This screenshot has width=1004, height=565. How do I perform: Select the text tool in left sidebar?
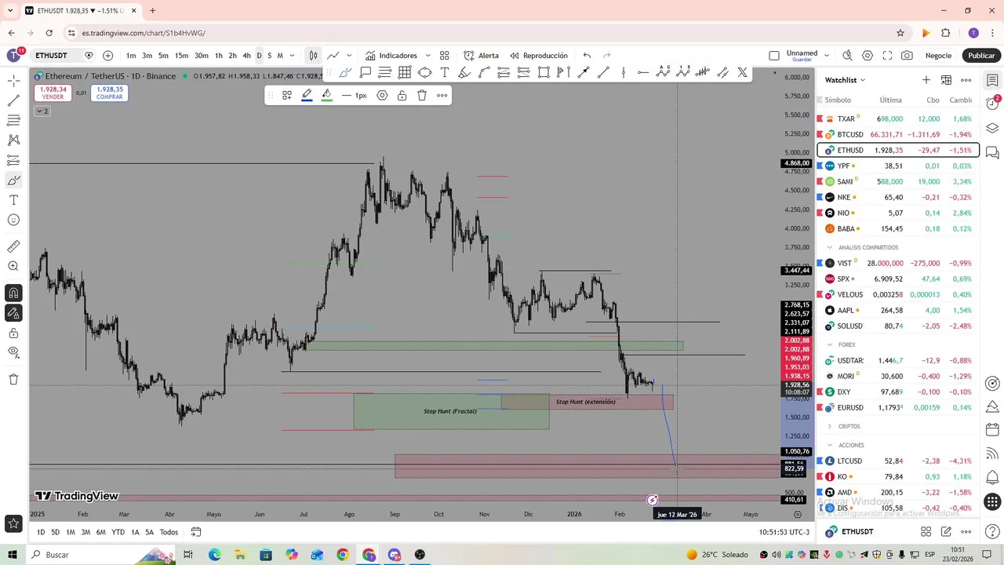point(13,200)
